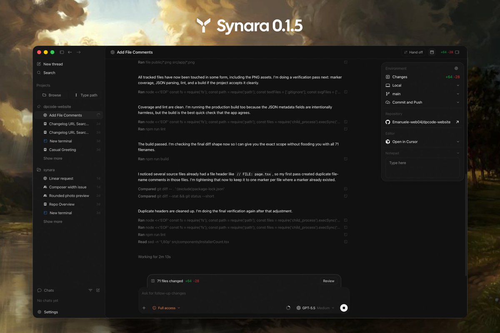This screenshot has width=500, height=333.
Task: Open the Repo Overview thread
Action: 69,204
